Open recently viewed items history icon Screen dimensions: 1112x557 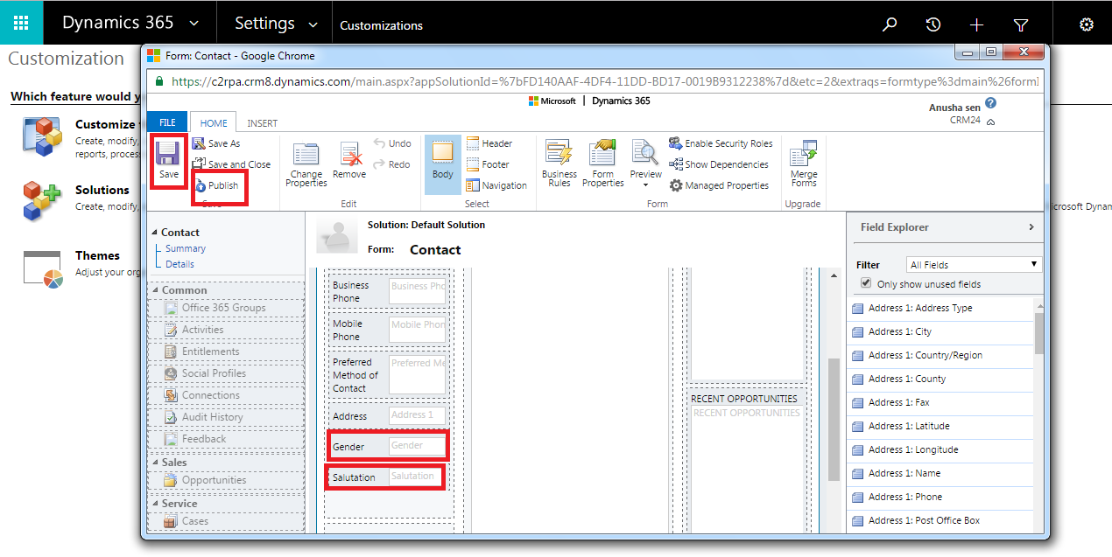[933, 24]
